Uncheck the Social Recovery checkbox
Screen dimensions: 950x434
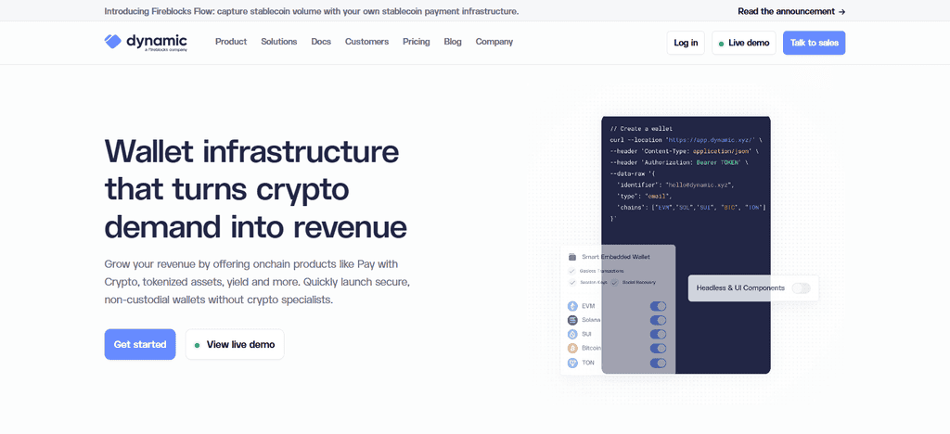pos(614,283)
